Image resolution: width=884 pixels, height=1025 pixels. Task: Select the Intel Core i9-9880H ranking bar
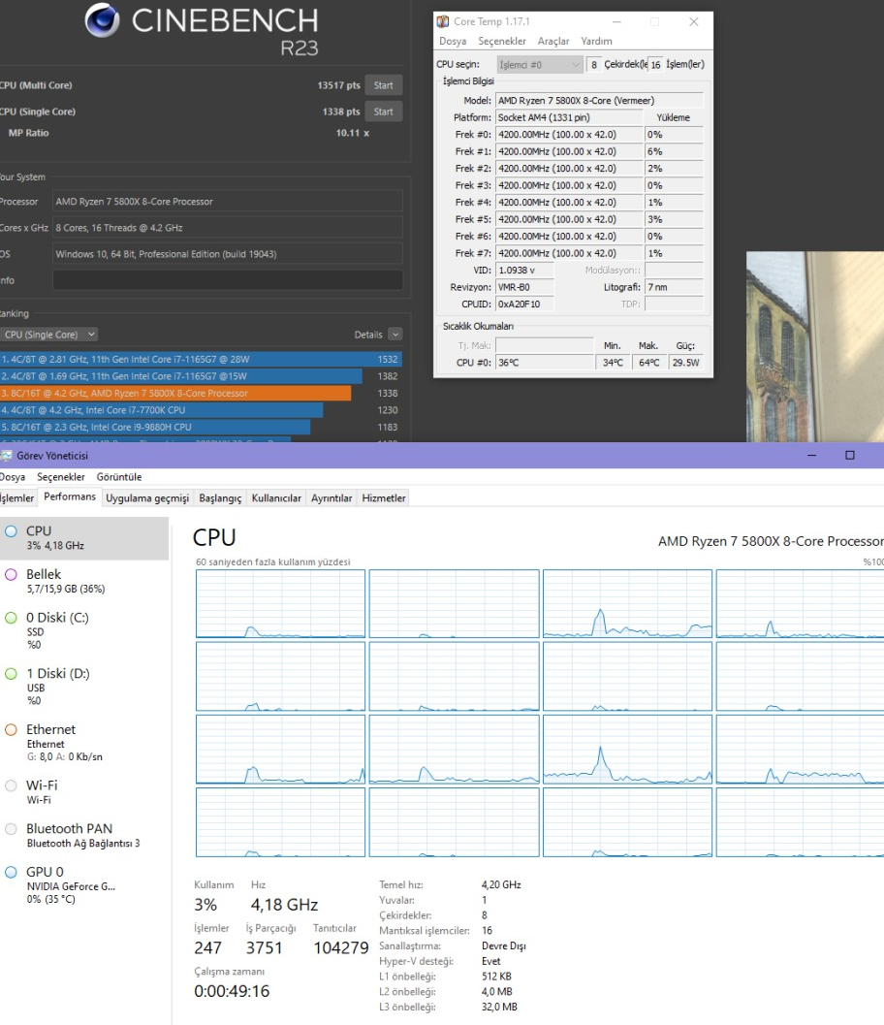point(155,428)
